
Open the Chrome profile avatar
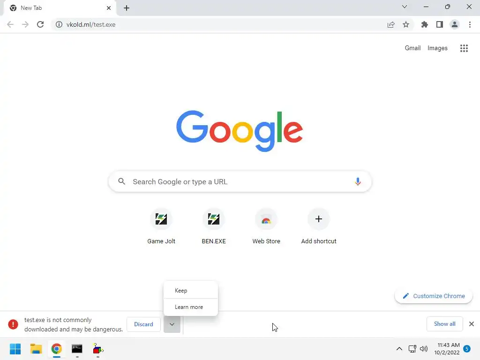[455, 24]
